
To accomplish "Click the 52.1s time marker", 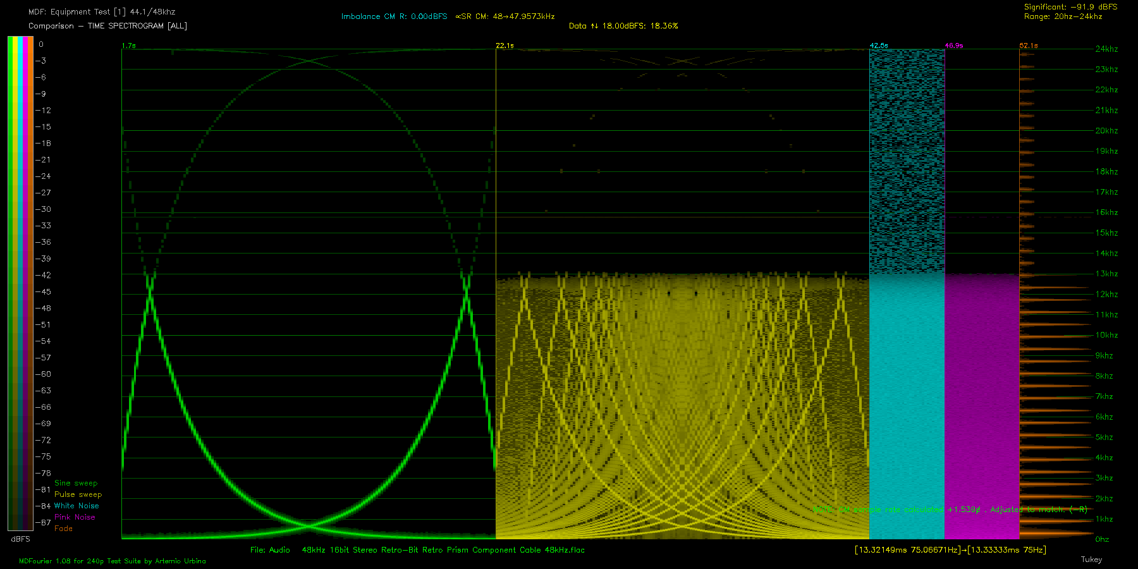I will tap(1028, 46).
